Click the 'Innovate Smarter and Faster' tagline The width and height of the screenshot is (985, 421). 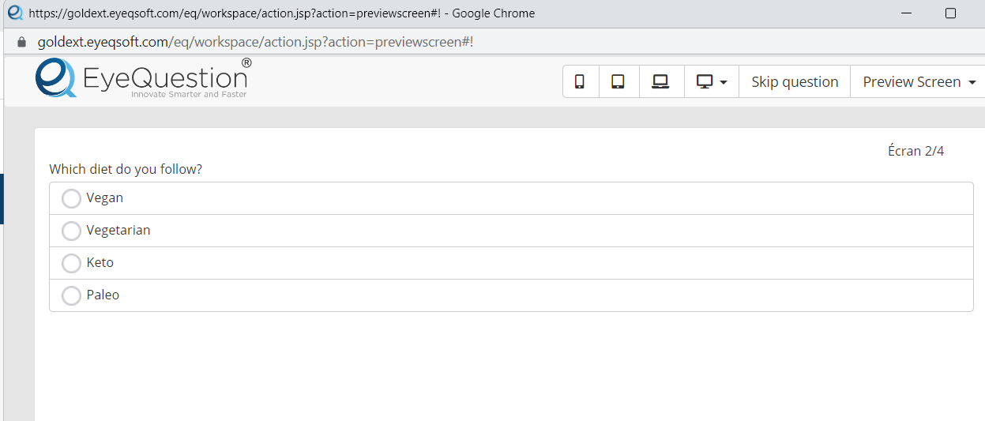(x=189, y=95)
